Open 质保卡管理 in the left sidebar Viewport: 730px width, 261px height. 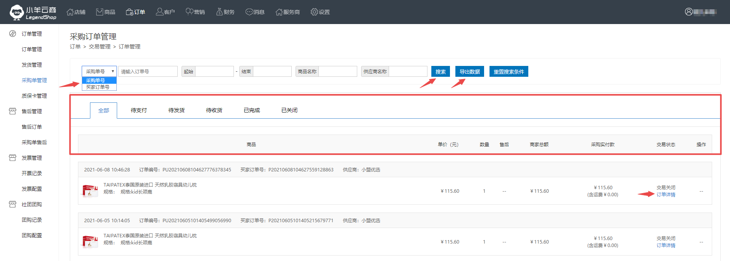tap(34, 96)
